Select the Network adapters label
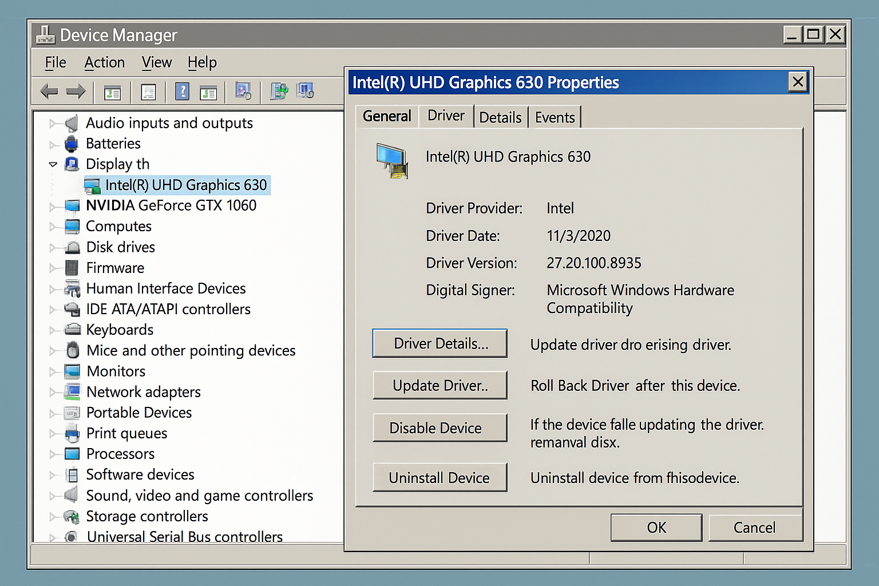879x586 pixels. point(144,392)
